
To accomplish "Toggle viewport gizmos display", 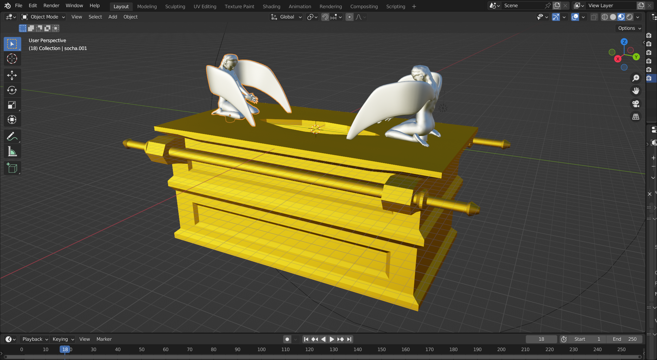I will click(556, 17).
